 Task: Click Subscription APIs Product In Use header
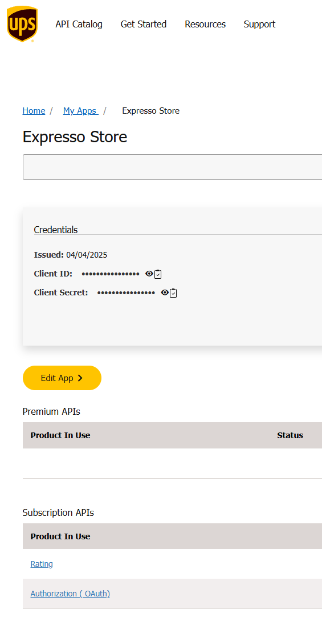click(x=60, y=536)
